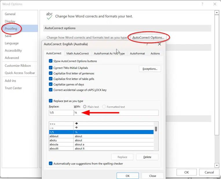Image resolution: width=221 pixels, height=179 pixels.
Task: Select the --> replacement list row
Action: (x=101, y=128)
